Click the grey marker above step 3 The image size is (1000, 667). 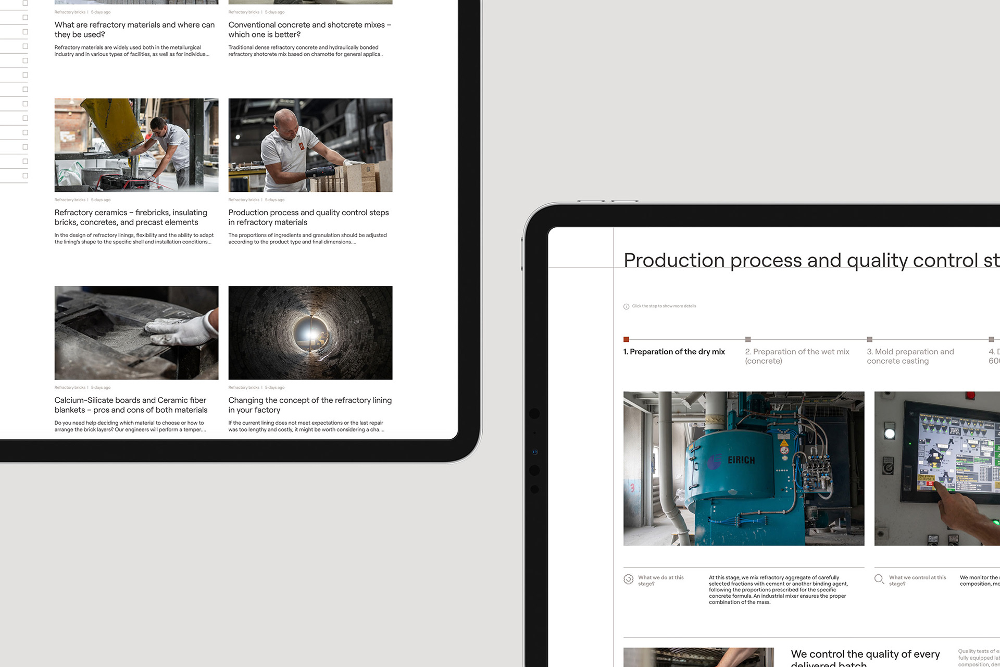869,339
